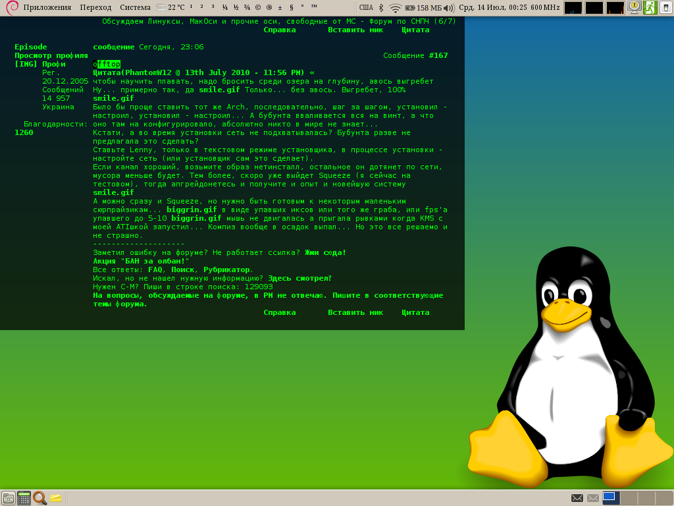This screenshot has height=506, width=674.
Task: Click Справка link under the forum title
Action: (279, 30)
